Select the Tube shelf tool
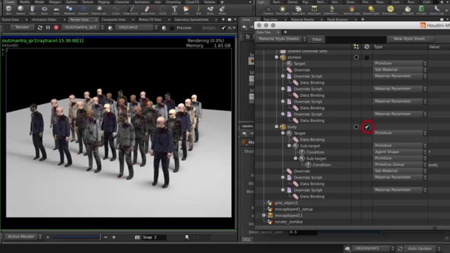Viewport: 450px width, 253px height. pos(33,10)
